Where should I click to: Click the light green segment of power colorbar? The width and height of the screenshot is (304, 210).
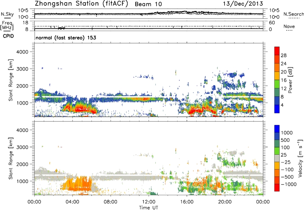tap(277, 84)
